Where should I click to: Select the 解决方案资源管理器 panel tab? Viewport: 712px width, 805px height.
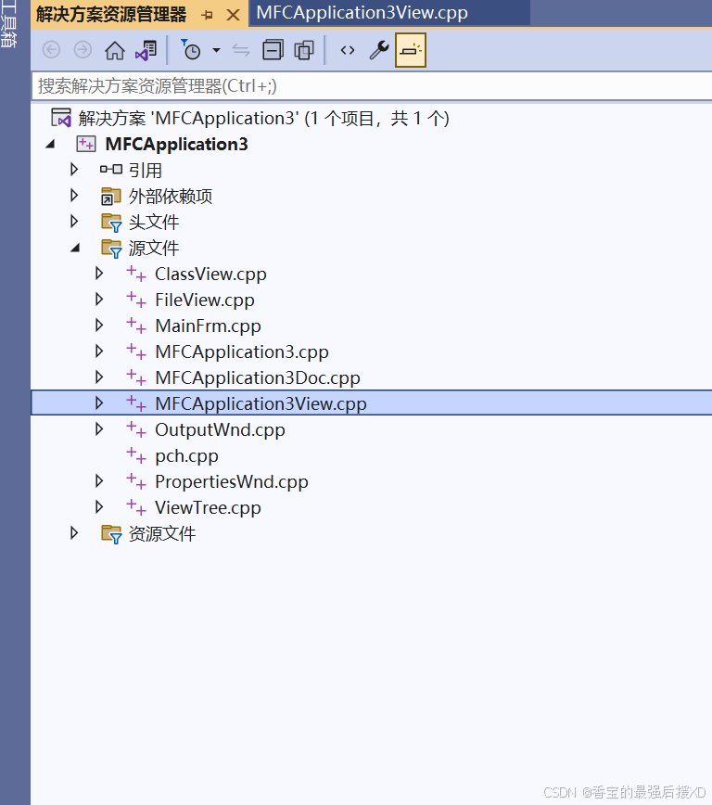pyautogui.click(x=111, y=15)
